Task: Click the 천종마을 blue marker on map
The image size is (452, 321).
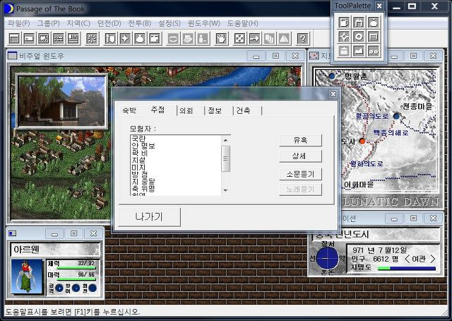Action: coord(397,116)
